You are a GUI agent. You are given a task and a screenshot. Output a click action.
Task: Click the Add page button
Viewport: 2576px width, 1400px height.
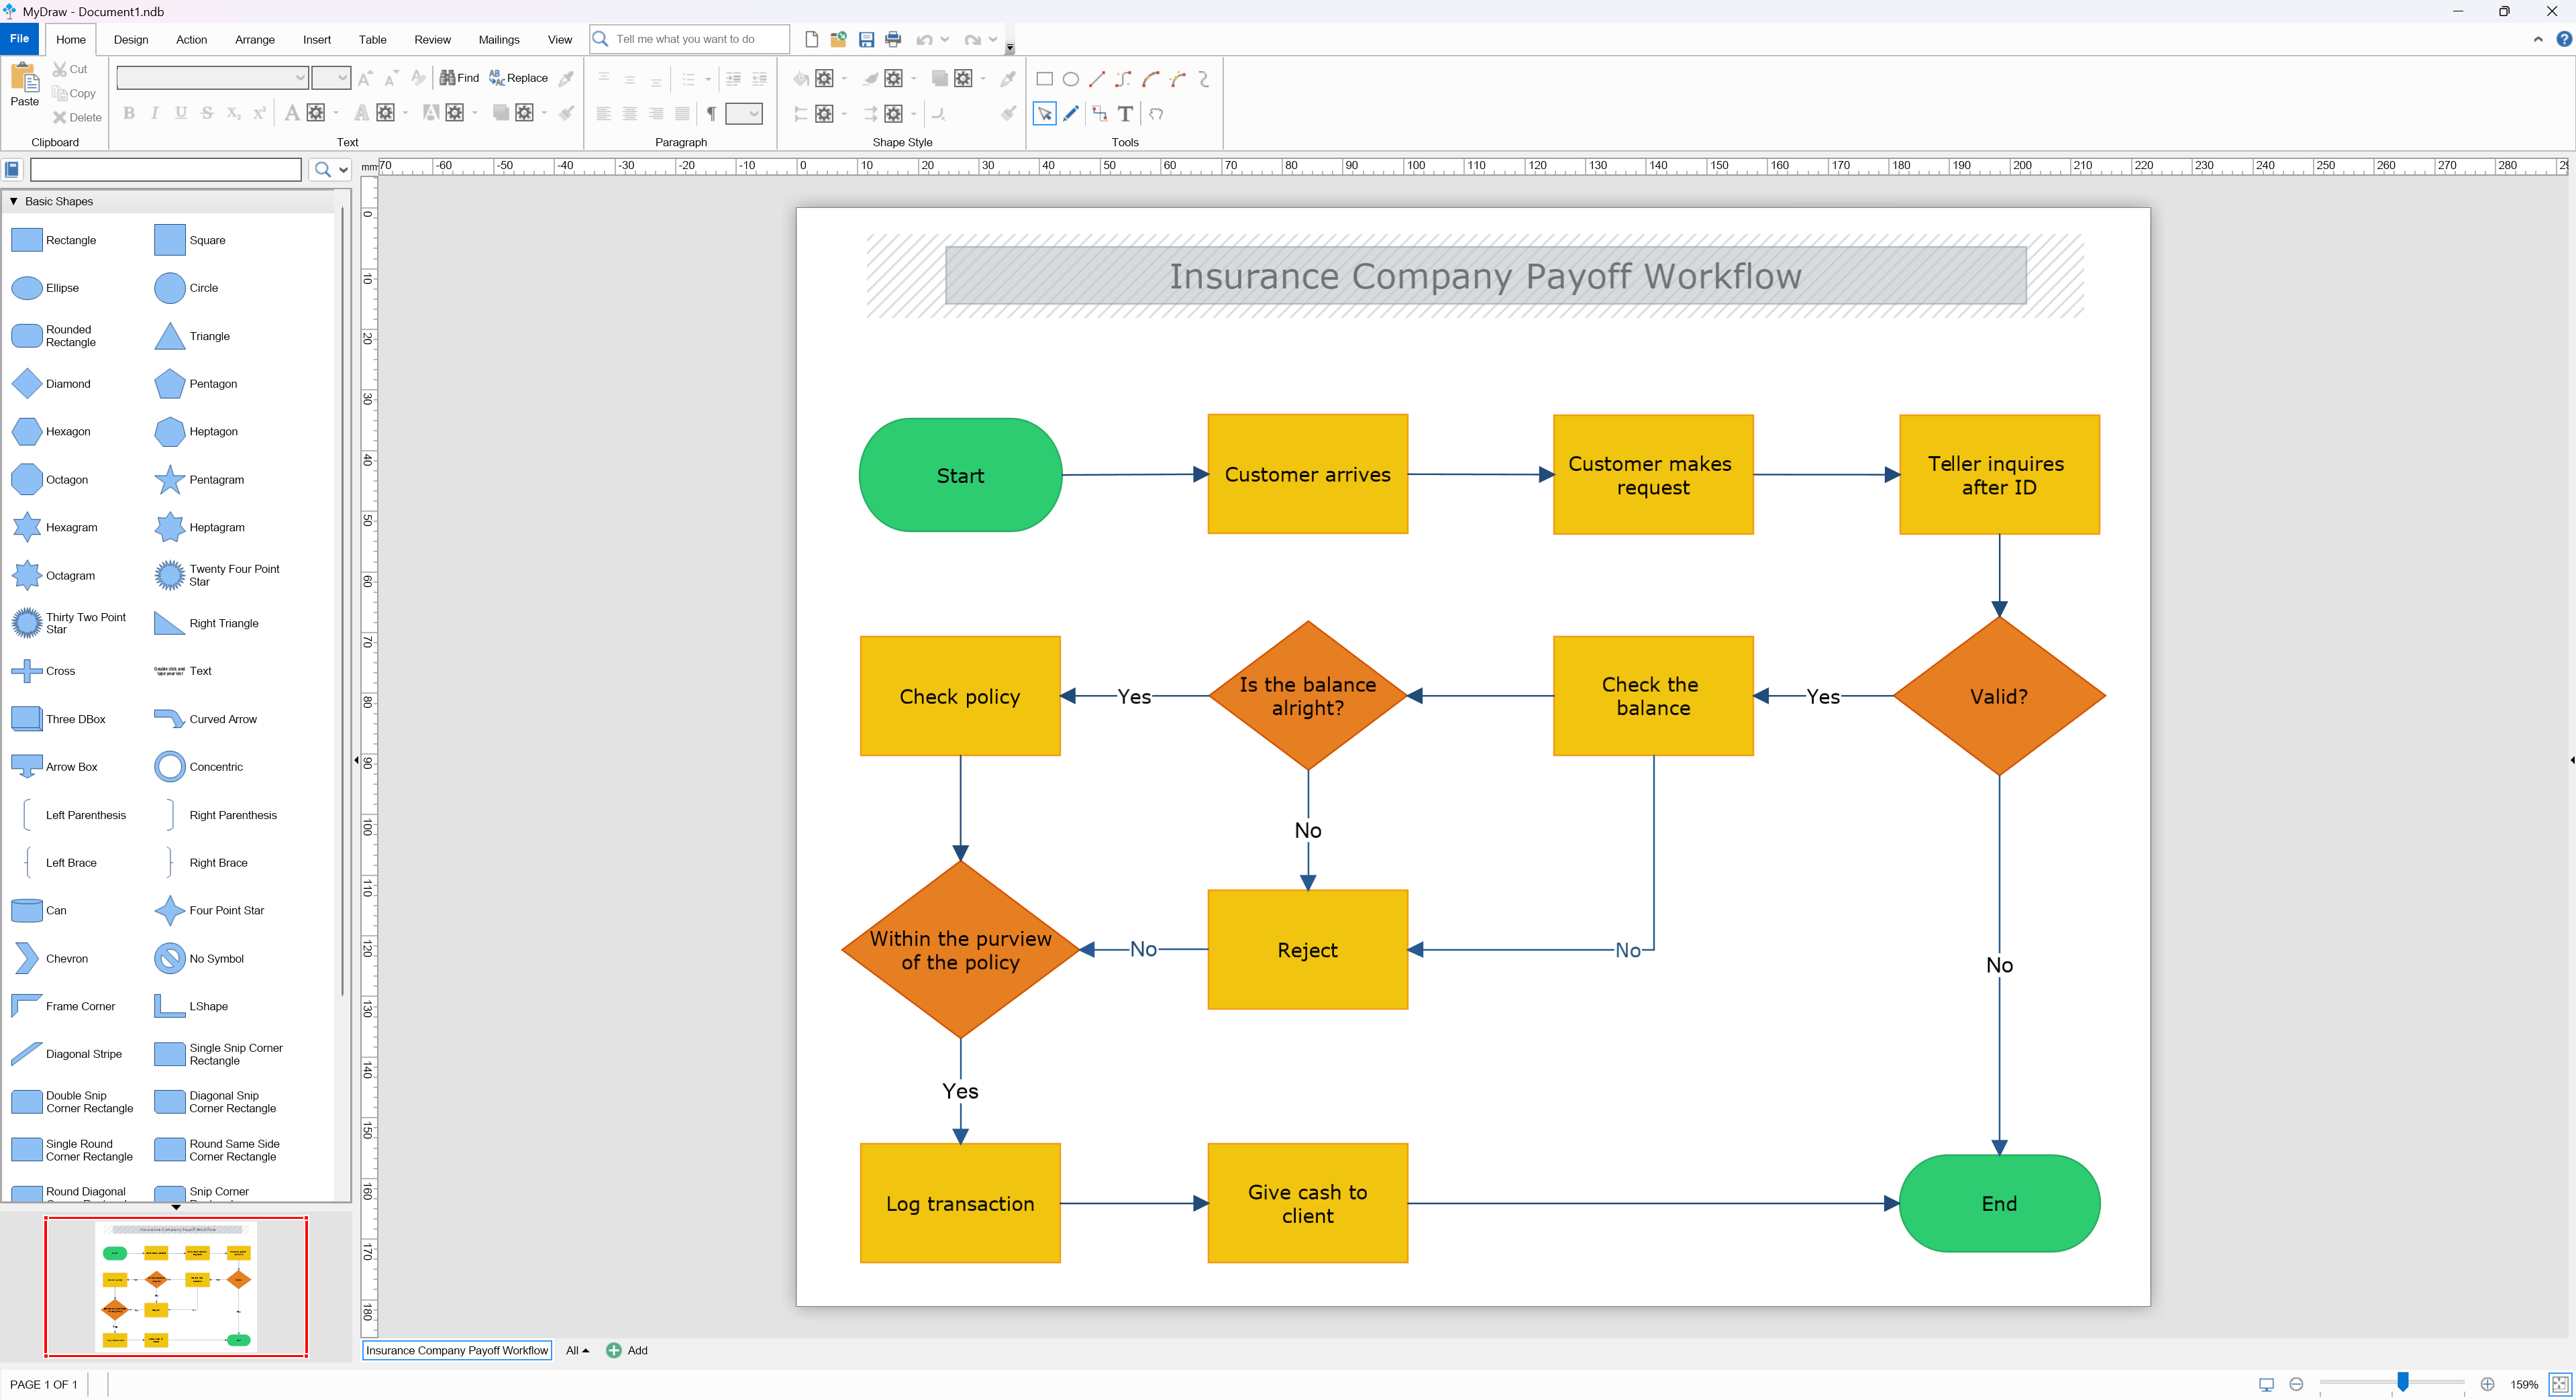click(627, 1350)
